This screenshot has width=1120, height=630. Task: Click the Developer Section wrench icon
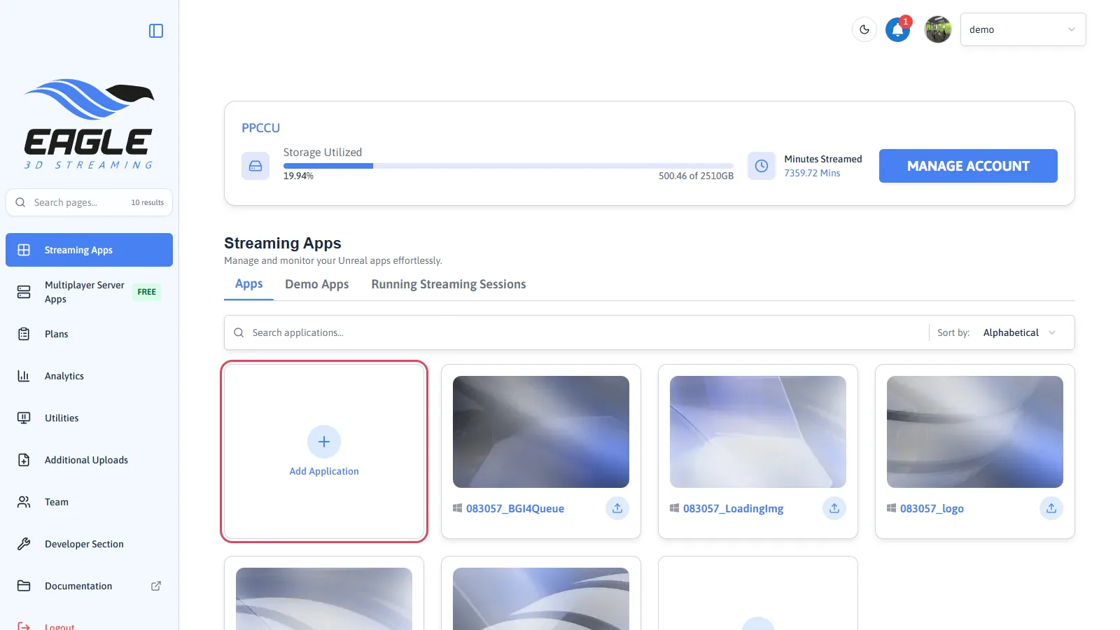24,544
